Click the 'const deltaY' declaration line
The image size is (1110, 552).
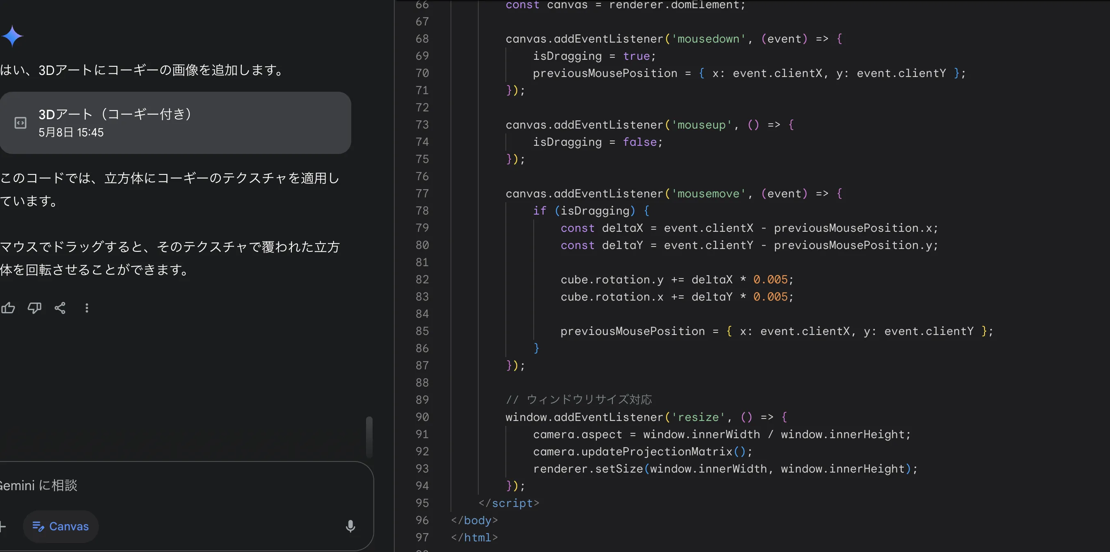click(749, 245)
